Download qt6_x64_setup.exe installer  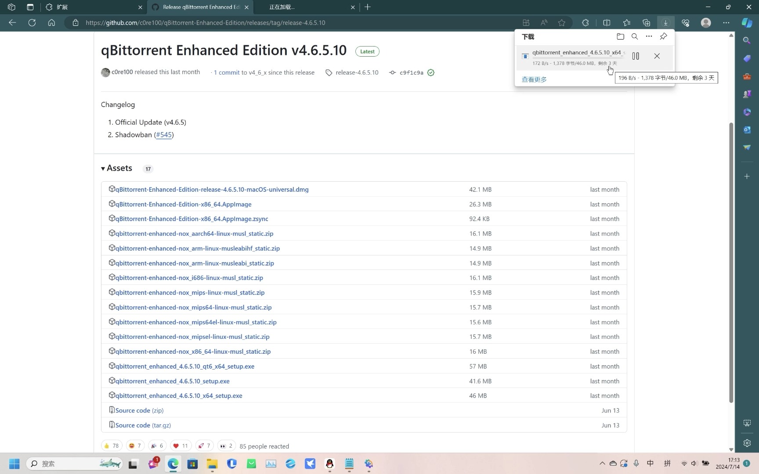tap(184, 366)
